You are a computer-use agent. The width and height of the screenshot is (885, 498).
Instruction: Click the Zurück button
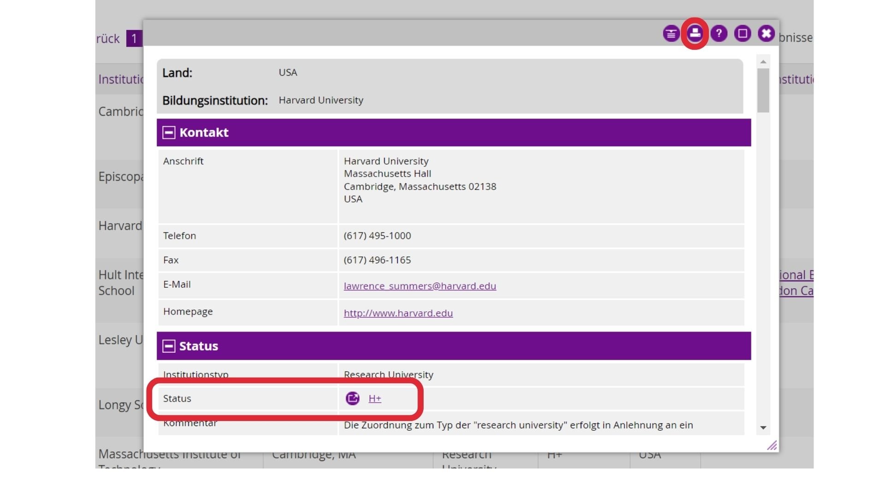tap(109, 39)
